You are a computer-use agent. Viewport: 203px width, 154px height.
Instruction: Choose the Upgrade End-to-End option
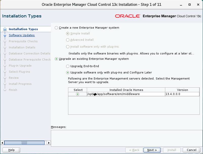pyautogui.click(x=68, y=66)
